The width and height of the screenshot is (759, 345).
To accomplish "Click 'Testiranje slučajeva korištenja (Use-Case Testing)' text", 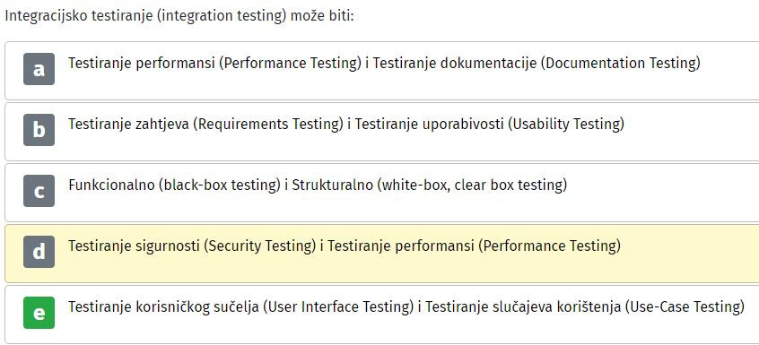I will pyautogui.click(x=585, y=306).
